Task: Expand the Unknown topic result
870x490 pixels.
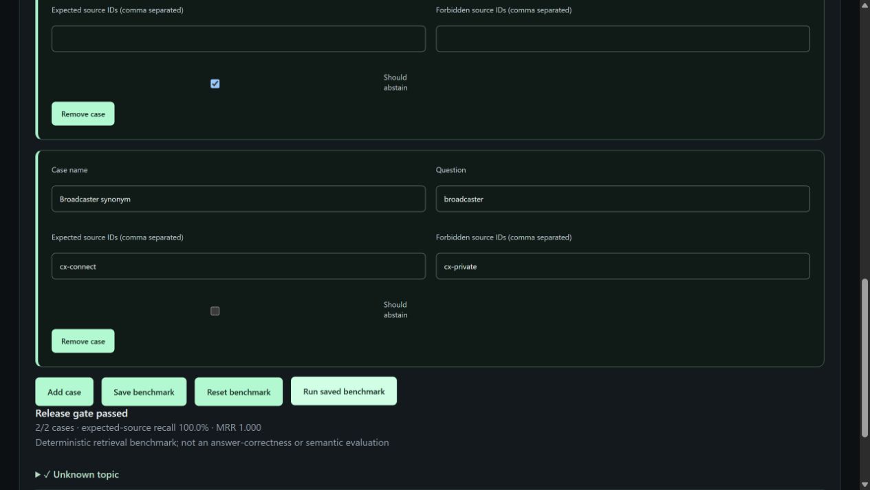Action: tap(77, 474)
